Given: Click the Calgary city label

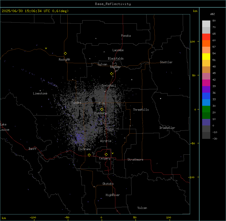Looking at the screenshot, I should (x=105, y=158).
